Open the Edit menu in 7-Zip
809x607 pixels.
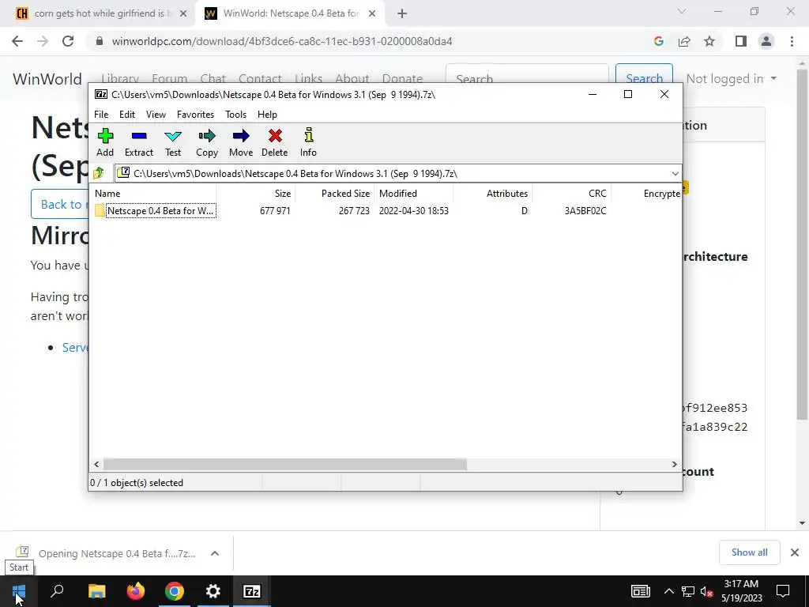click(x=127, y=115)
